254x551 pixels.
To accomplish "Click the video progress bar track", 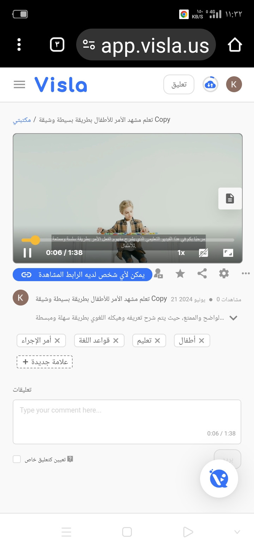I will 128,240.
